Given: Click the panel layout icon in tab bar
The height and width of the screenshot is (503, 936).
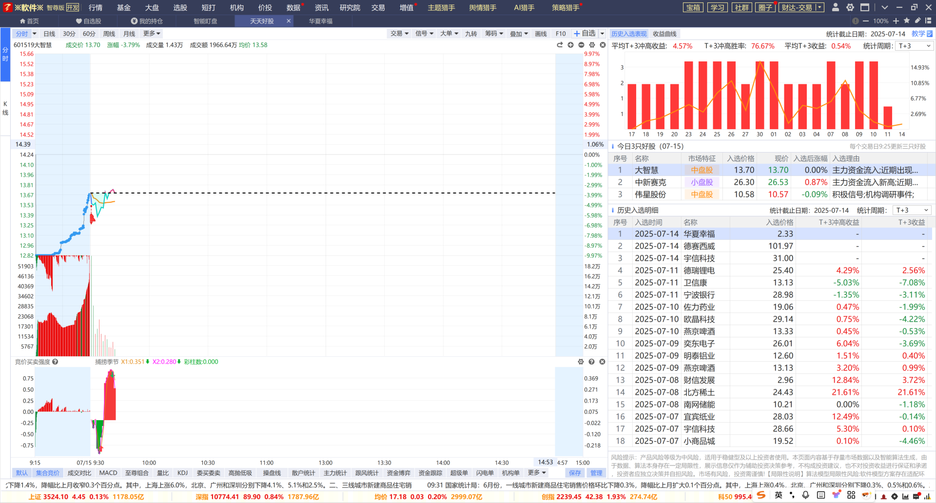Looking at the screenshot, I should coord(928,20).
